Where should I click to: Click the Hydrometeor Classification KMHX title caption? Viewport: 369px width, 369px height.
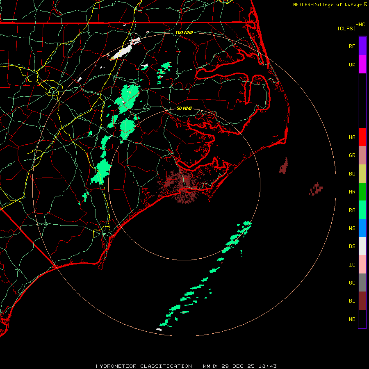[186, 366]
